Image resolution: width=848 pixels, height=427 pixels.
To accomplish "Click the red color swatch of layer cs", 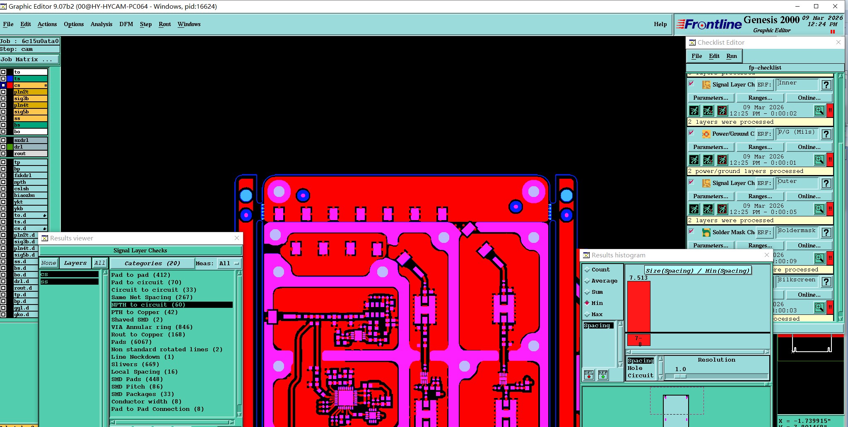I will point(10,85).
